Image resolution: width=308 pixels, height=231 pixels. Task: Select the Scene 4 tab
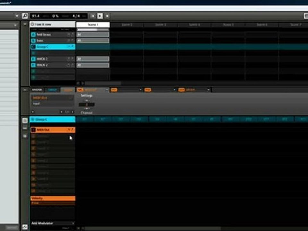point(194,25)
